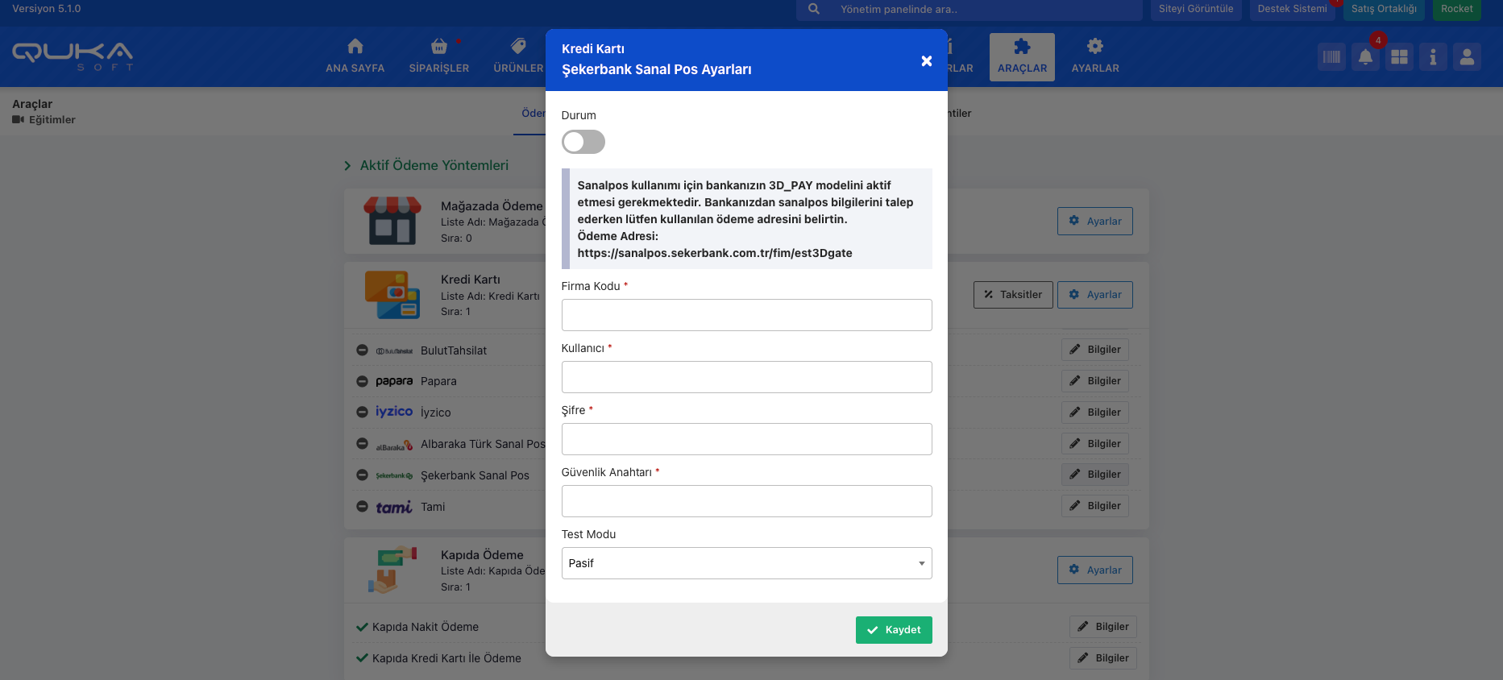
Task: Click the Firma Kodu input field
Action: (745, 315)
